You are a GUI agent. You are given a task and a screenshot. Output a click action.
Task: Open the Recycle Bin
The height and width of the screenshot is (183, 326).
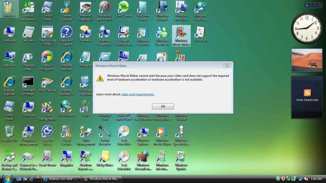tap(9, 134)
